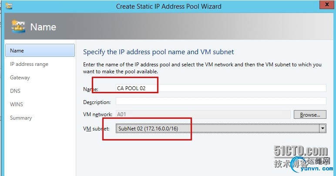Click the Name: field label
The image size is (336, 176).
(x=91, y=89)
